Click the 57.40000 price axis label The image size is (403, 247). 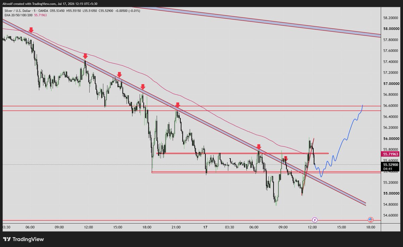(391, 62)
